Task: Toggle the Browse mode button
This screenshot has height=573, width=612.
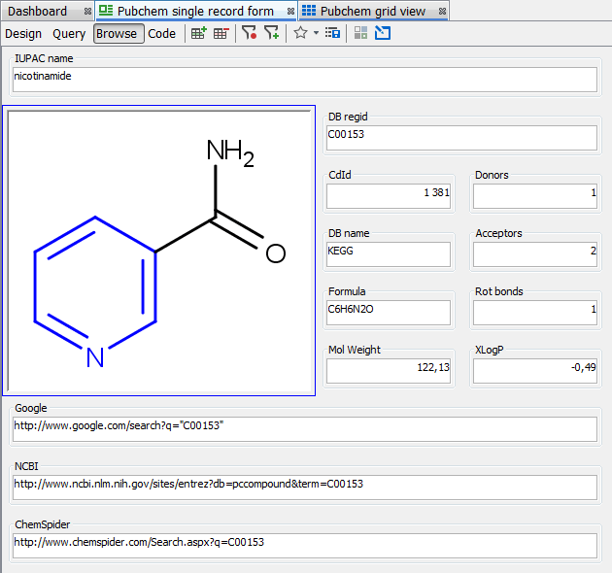Action: [x=118, y=33]
